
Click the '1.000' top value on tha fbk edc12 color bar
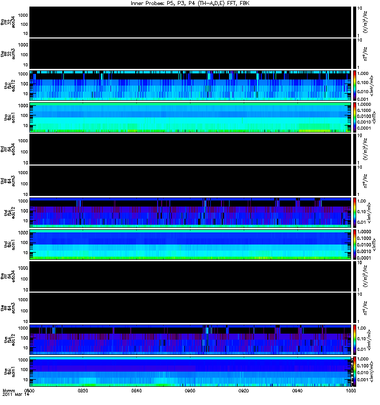coord(363,73)
